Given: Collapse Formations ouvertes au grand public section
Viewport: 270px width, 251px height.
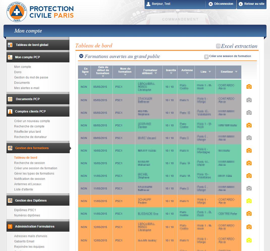Looking at the screenshot, I should coord(81,56).
